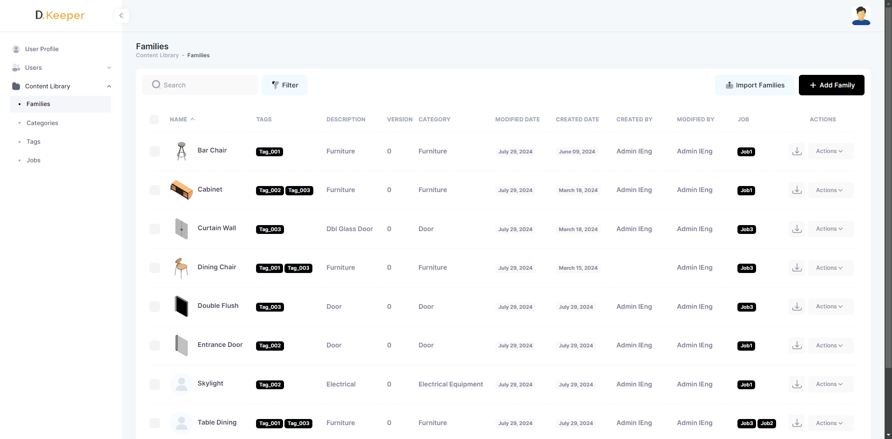Focus the Search input field

(x=205, y=85)
